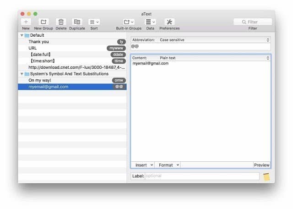Minimize the aText window

(x=29, y=14)
